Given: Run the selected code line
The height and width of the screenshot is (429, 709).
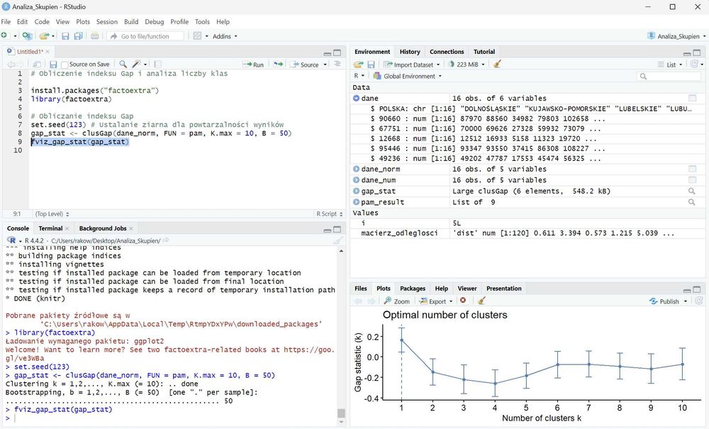Looking at the screenshot, I should (x=253, y=65).
